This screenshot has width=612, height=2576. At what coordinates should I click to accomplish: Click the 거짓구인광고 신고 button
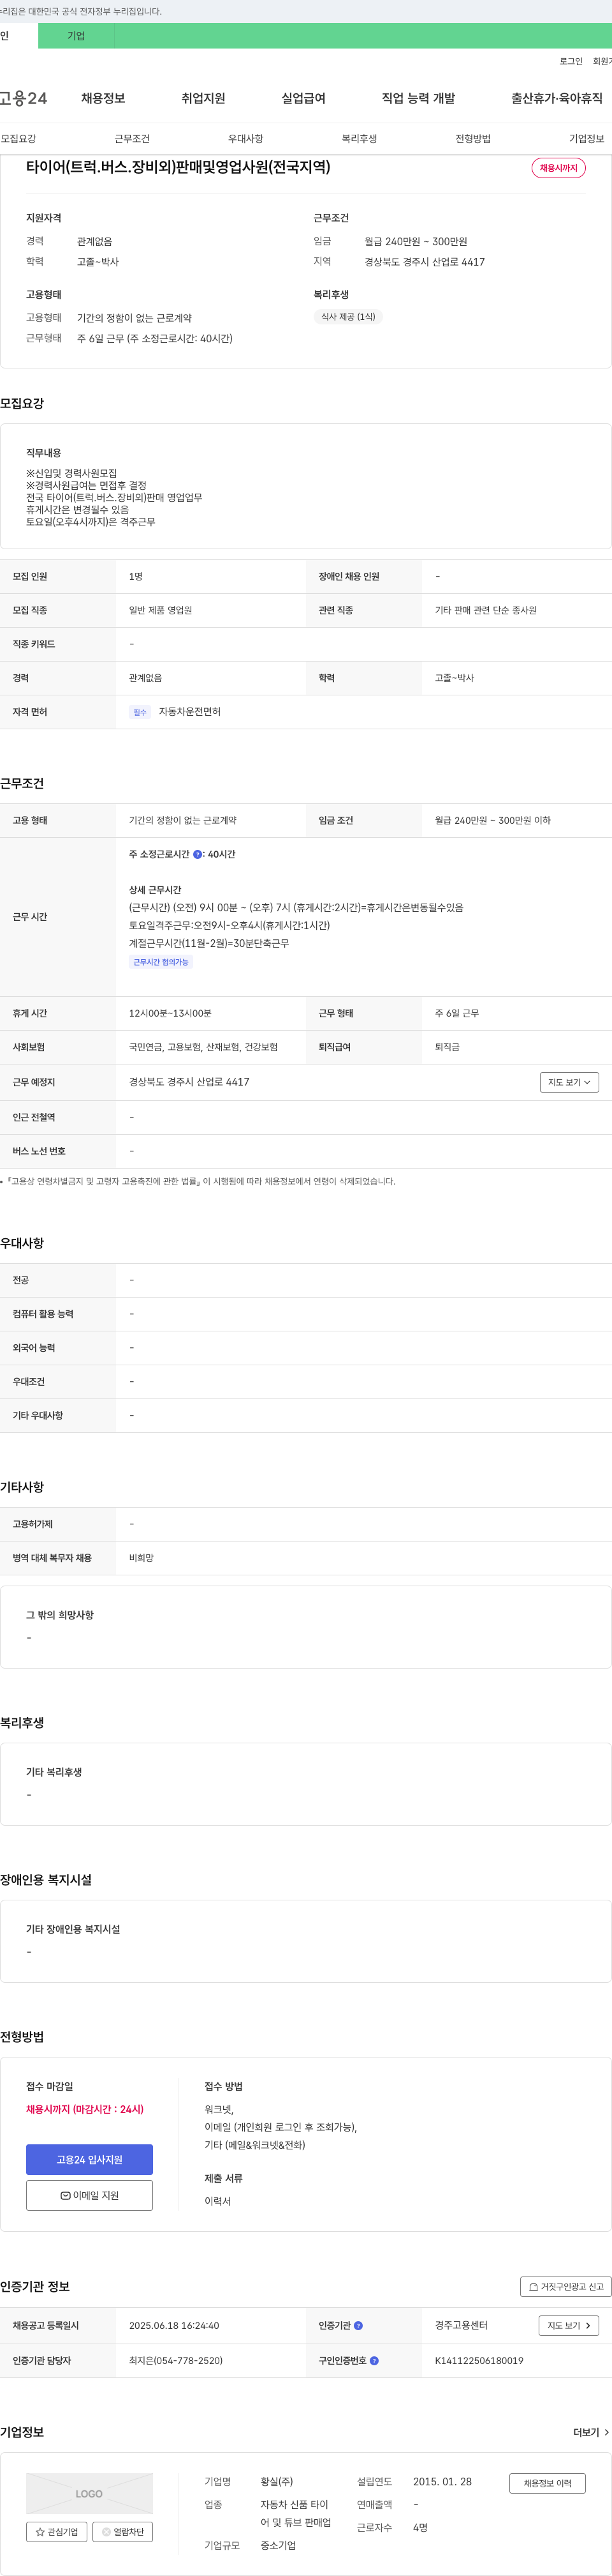tap(566, 2286)
